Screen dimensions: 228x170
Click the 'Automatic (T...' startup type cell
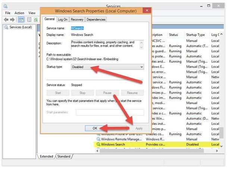[197, 46]
